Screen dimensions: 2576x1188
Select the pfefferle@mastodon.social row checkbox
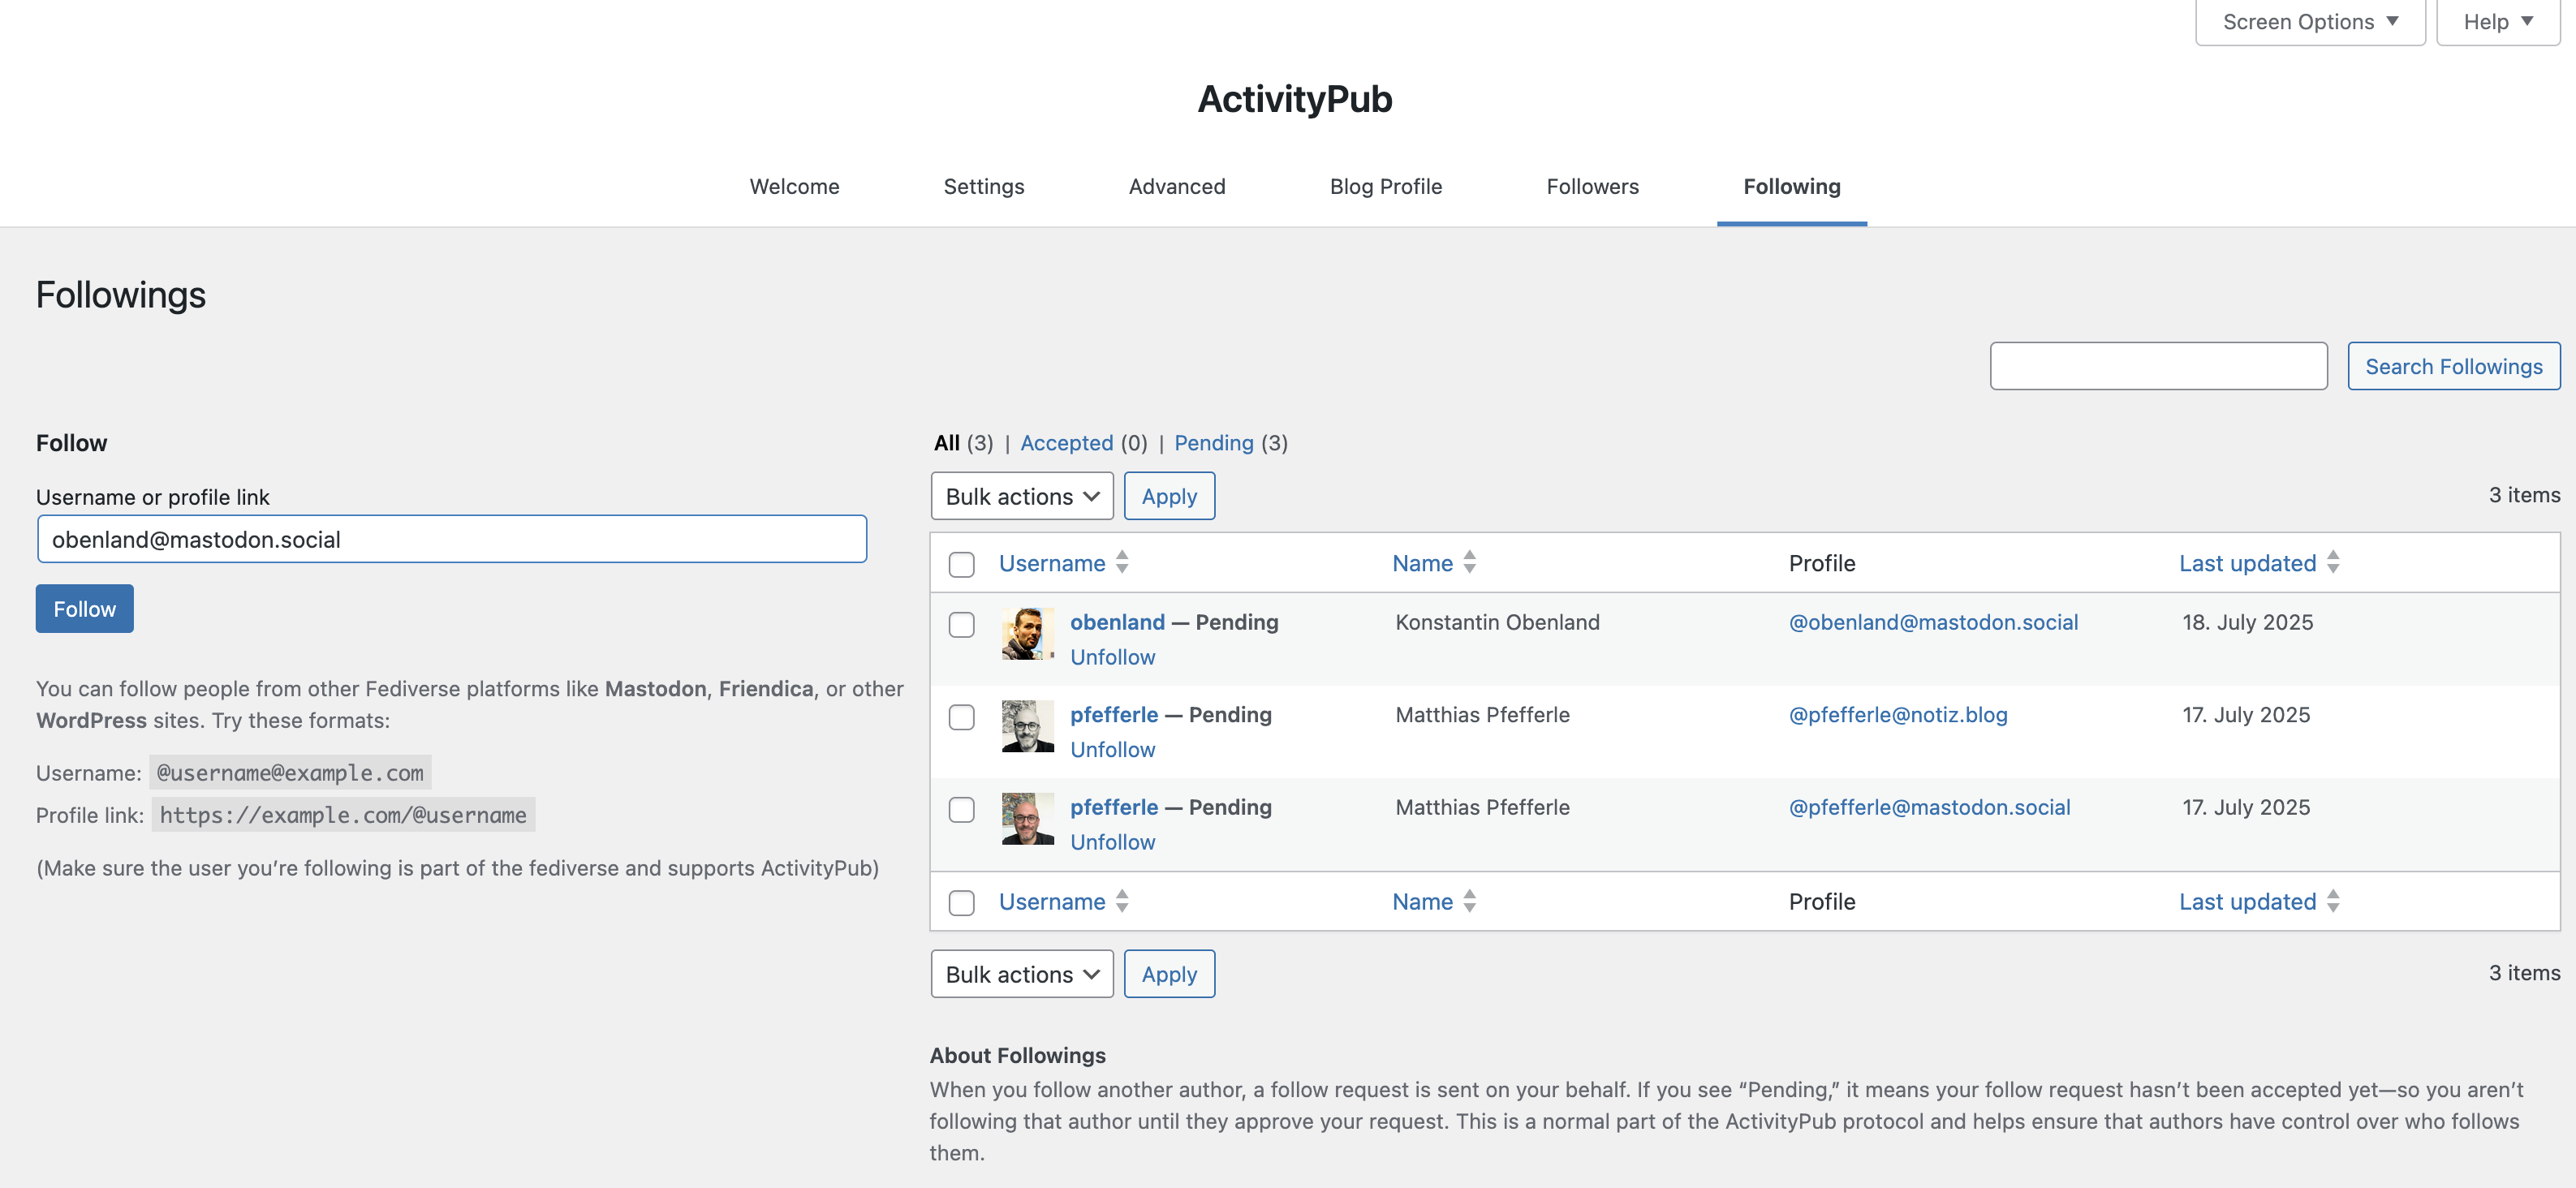coord(961,810)
